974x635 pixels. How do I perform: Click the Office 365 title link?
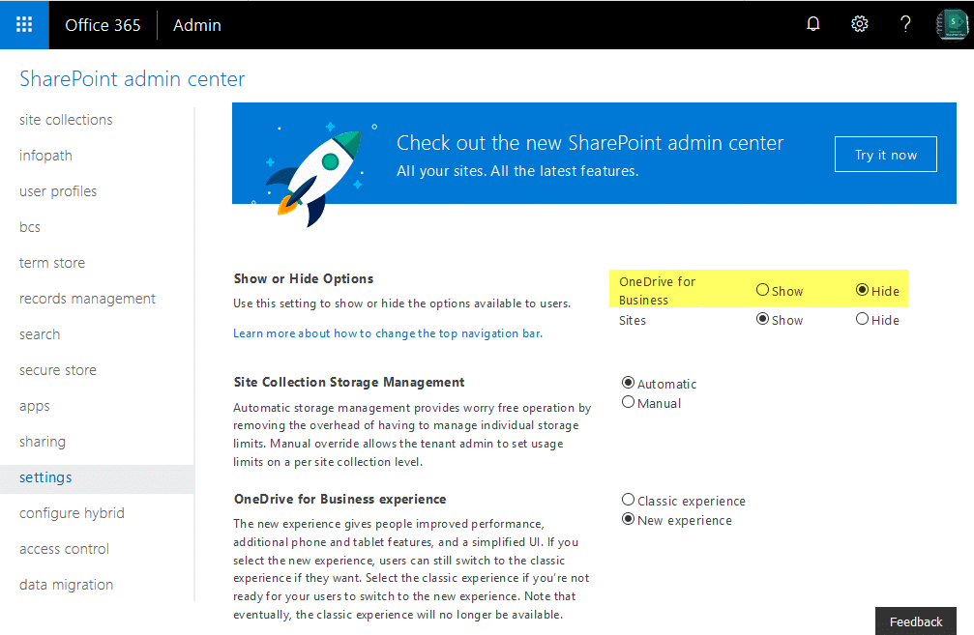(x=103, y=25)
